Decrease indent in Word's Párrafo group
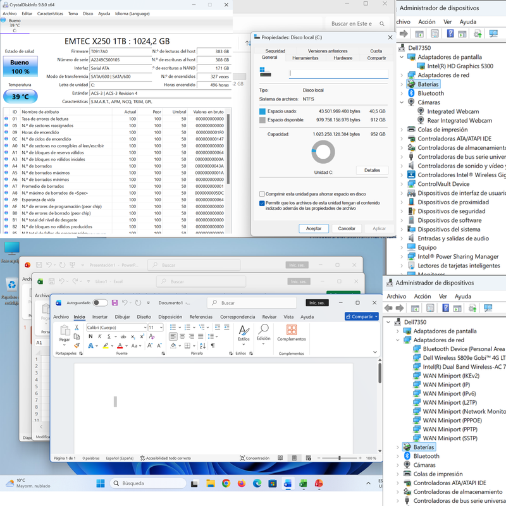The image size is (506, 506). [x=218, y=327]
